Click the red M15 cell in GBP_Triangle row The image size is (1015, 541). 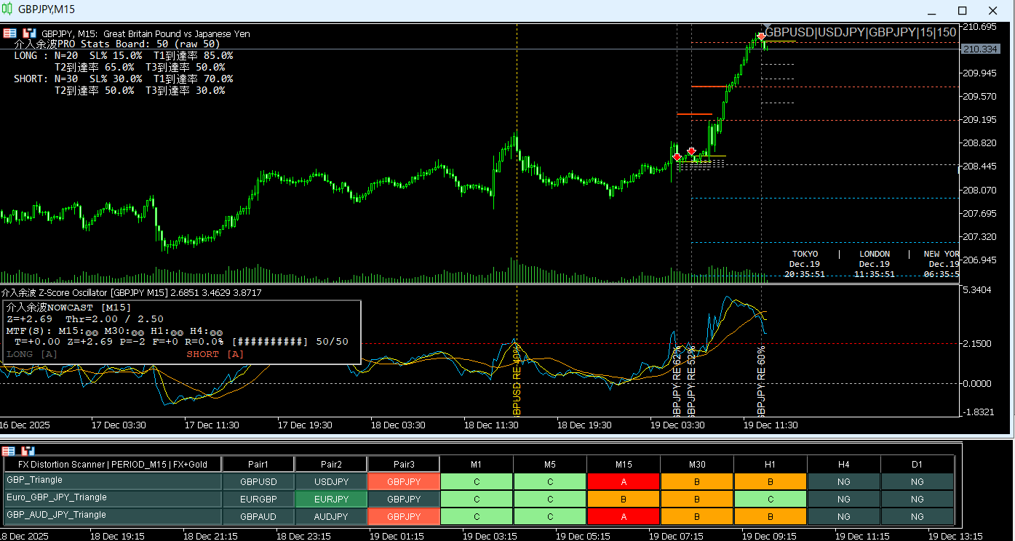tap(624, 481)
